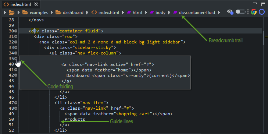
Task: Select the html element breadcrumb
Action: pos(134,12)
